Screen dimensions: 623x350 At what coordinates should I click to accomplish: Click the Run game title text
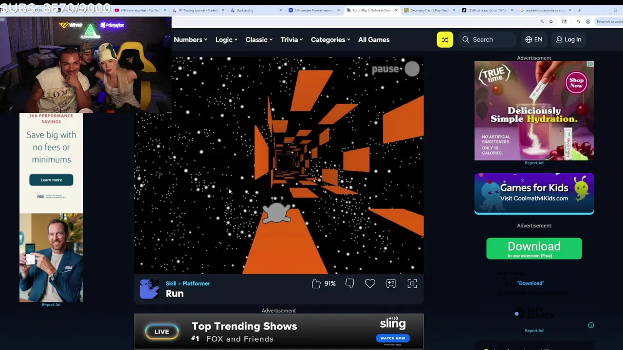pos(175,294)
